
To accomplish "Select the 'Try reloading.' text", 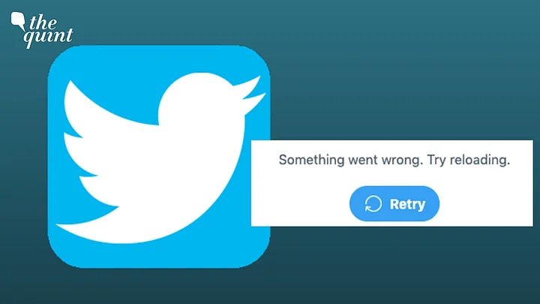I will tap(468, 161).
